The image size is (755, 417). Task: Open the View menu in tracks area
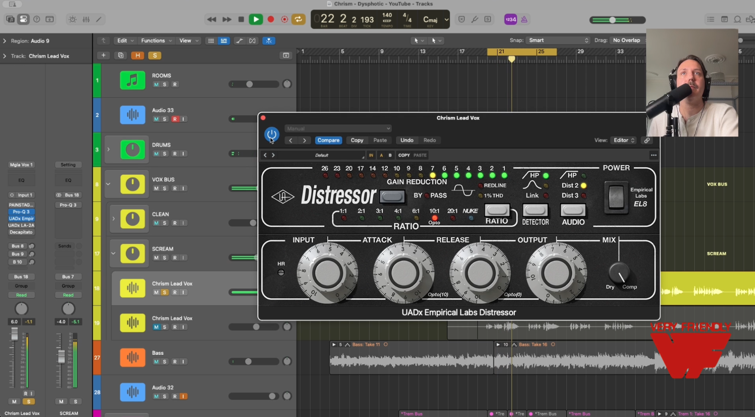point(189,41)
